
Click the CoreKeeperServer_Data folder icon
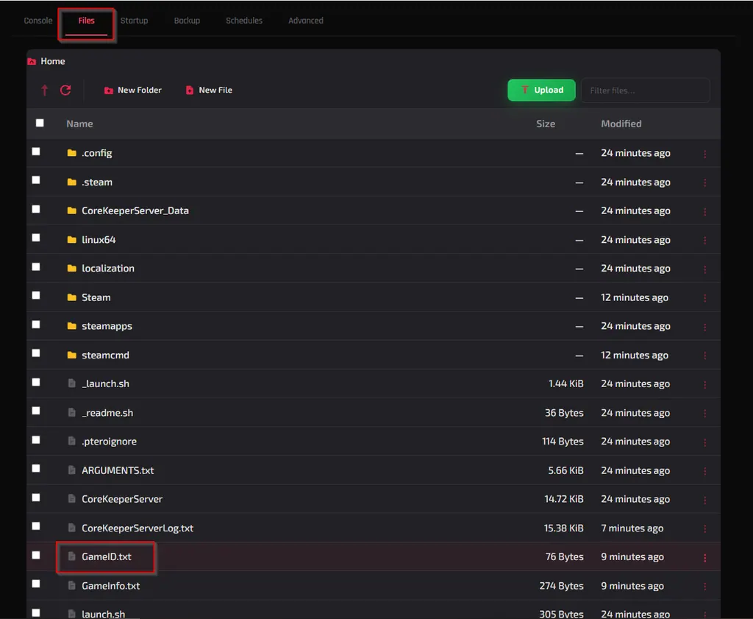point(71,211)
